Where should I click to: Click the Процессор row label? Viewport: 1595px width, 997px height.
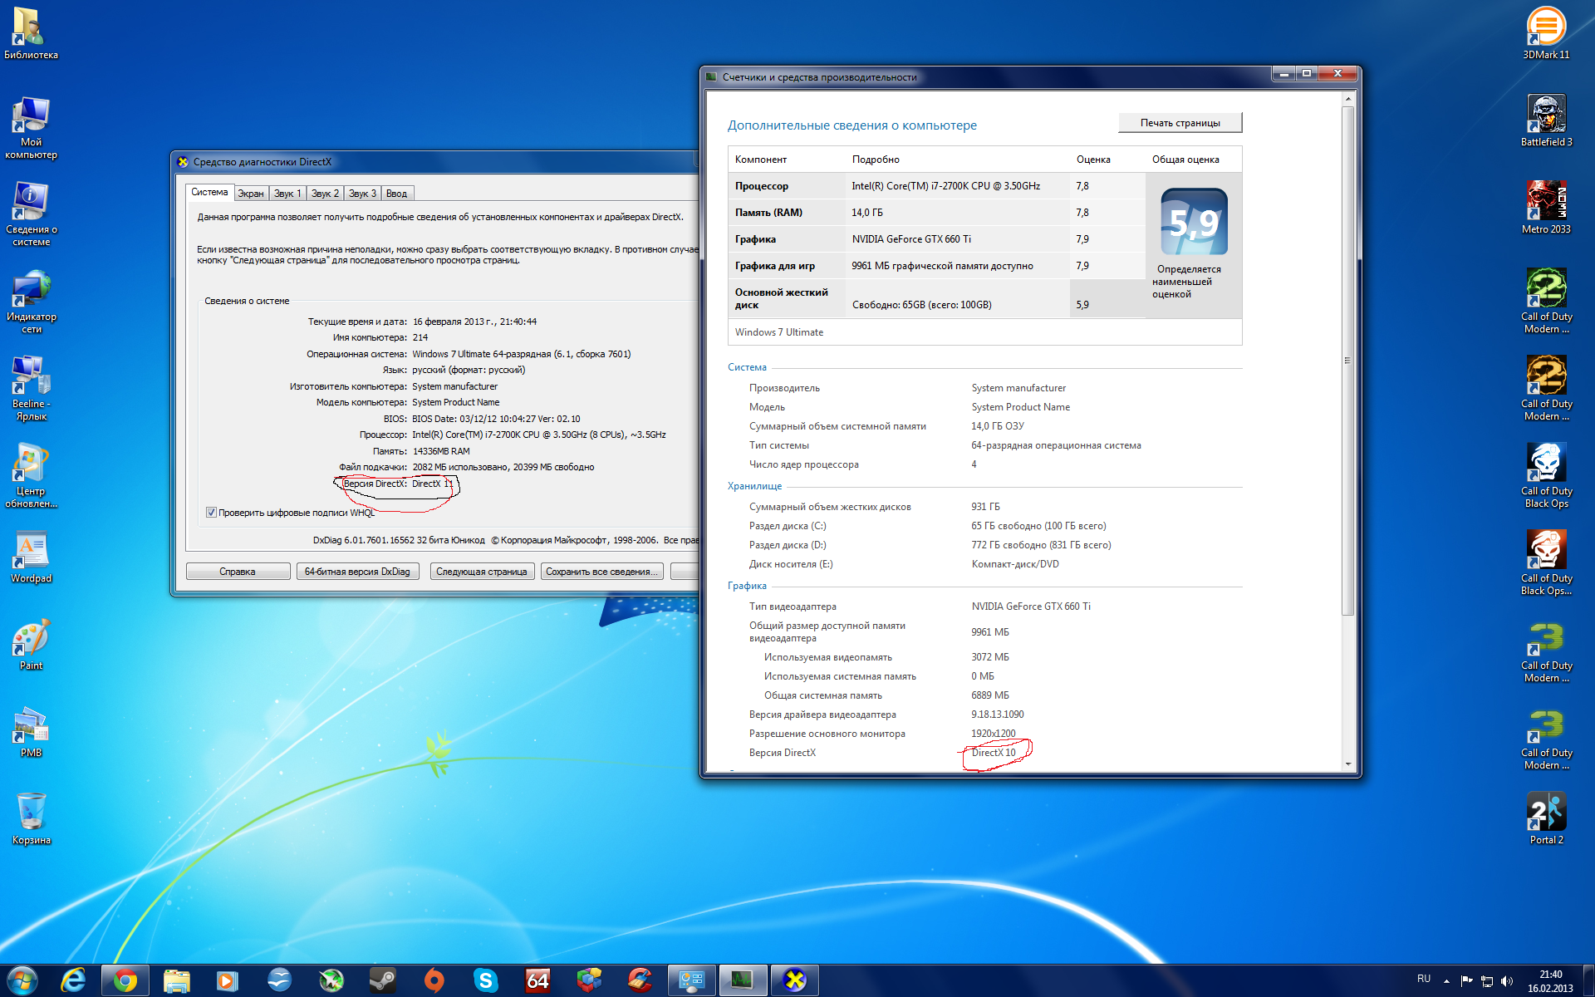(762, 186)
